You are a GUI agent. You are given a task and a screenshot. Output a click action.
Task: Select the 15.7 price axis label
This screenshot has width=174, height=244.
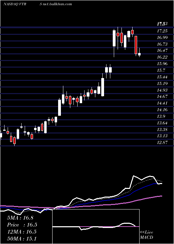pos(161,70)
